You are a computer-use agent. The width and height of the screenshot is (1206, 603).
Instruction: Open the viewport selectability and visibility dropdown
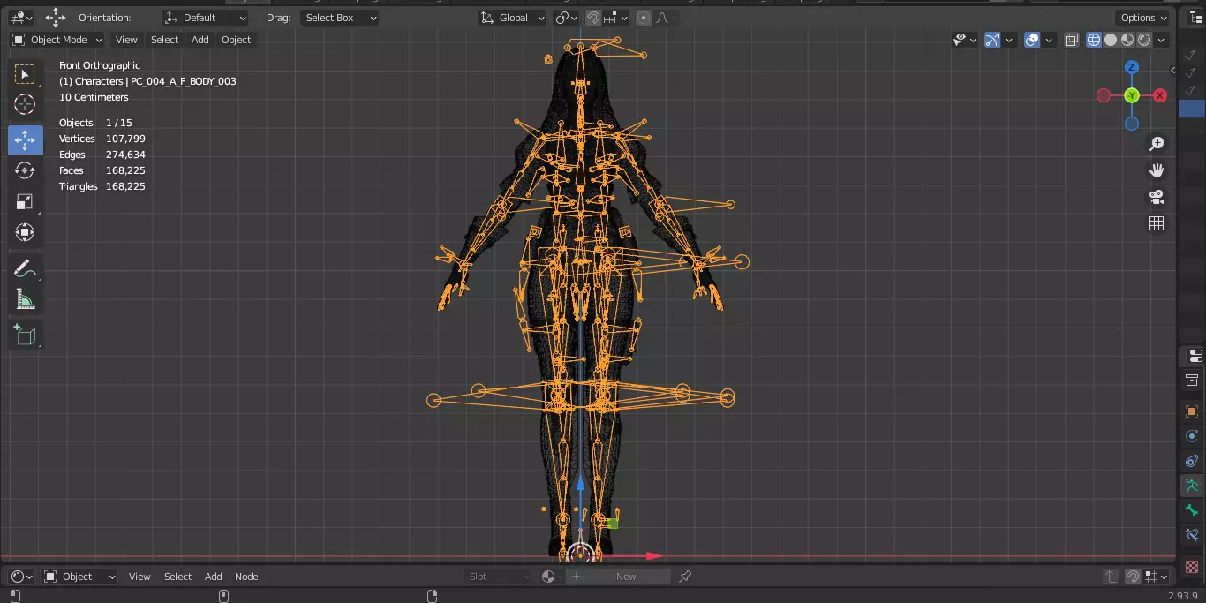point(964,40)
